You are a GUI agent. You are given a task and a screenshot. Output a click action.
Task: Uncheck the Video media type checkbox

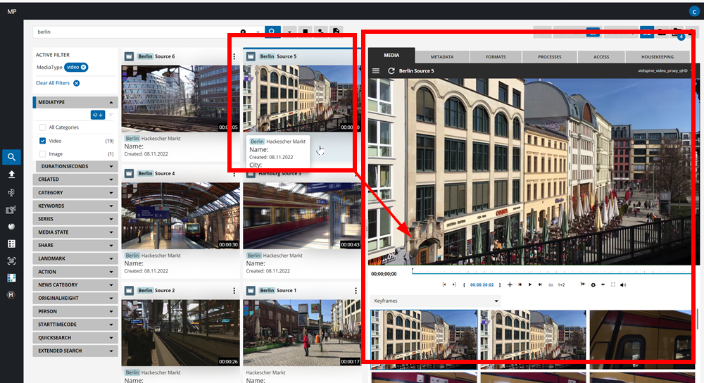pos(43,141)
